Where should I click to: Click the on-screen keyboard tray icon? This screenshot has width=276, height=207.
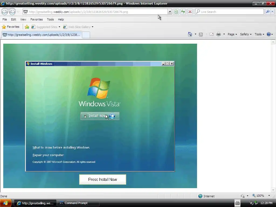tap(237, 203)
